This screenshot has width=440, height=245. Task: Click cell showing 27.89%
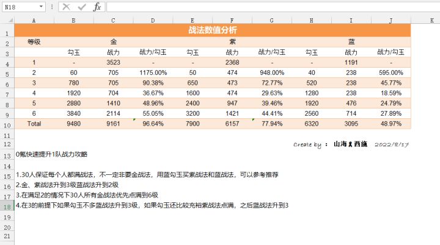pyautogui.click(x=391, y=113)
